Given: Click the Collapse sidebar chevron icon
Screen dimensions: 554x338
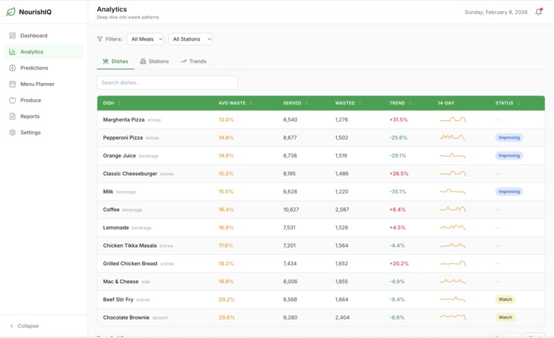Looking at the screenshot, I should (x=12, y=326).
